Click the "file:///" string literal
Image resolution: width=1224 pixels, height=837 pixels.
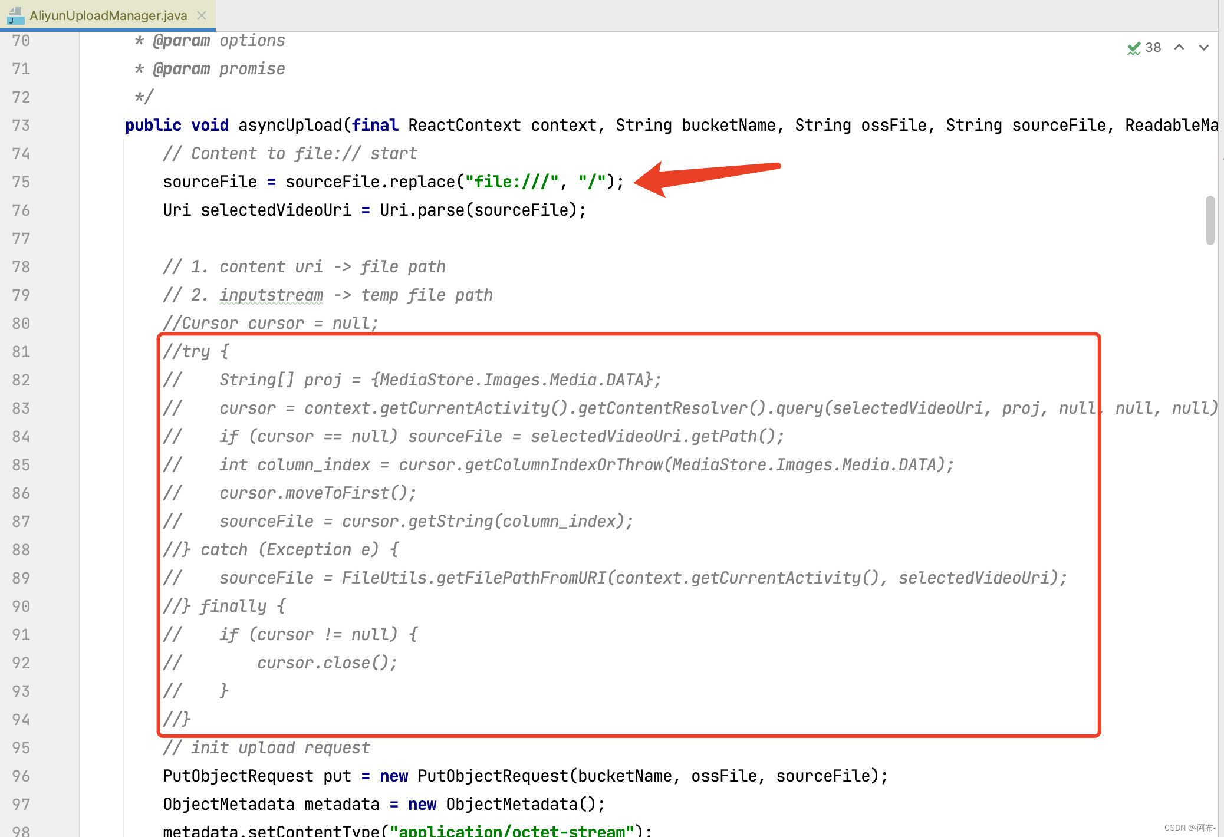coord(511,182)
